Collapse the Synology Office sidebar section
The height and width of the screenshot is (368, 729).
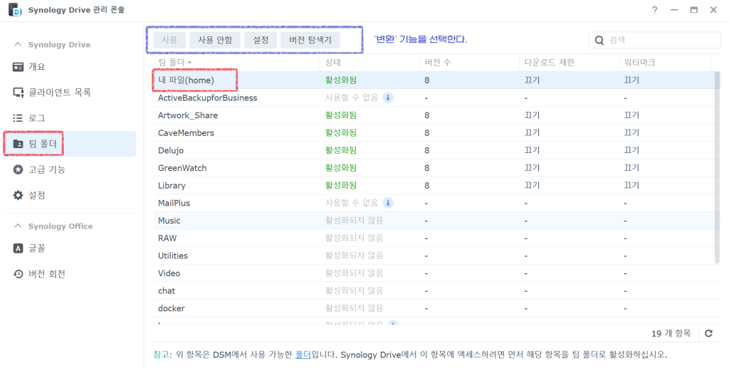point(18,226)
